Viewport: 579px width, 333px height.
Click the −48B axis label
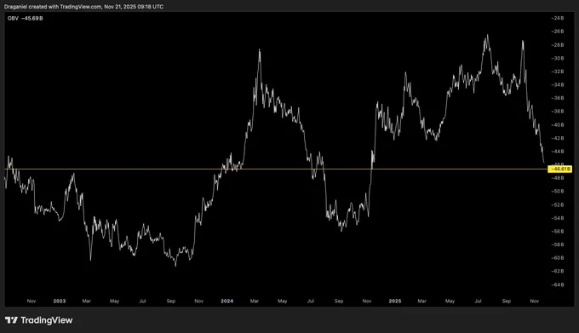pos(558,178)
